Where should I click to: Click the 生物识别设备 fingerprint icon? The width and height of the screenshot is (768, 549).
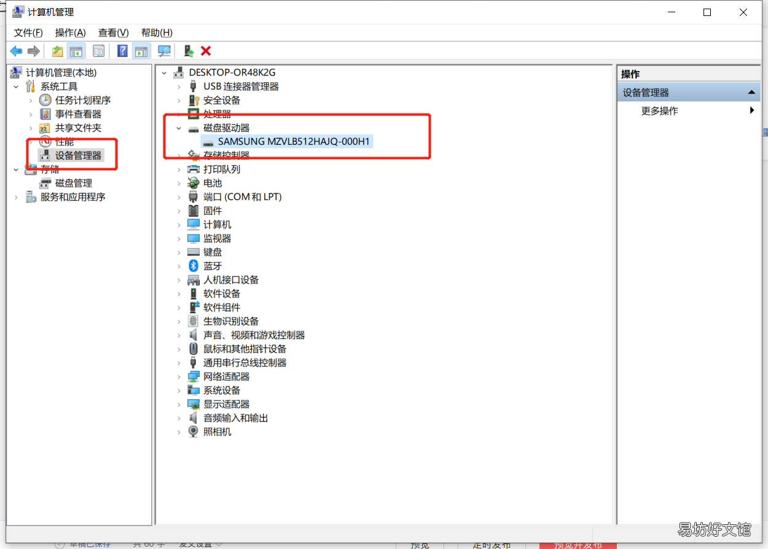point(194,321)
